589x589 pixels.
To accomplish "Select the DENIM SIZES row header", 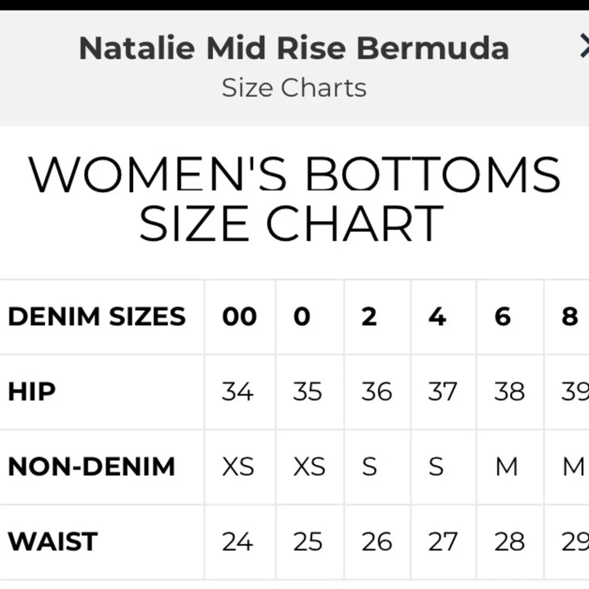I will pos(97,317).
